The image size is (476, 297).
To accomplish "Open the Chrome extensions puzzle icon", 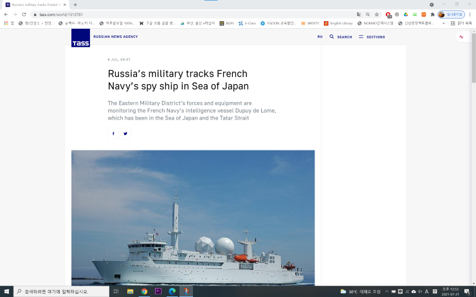I will point(433,14).
